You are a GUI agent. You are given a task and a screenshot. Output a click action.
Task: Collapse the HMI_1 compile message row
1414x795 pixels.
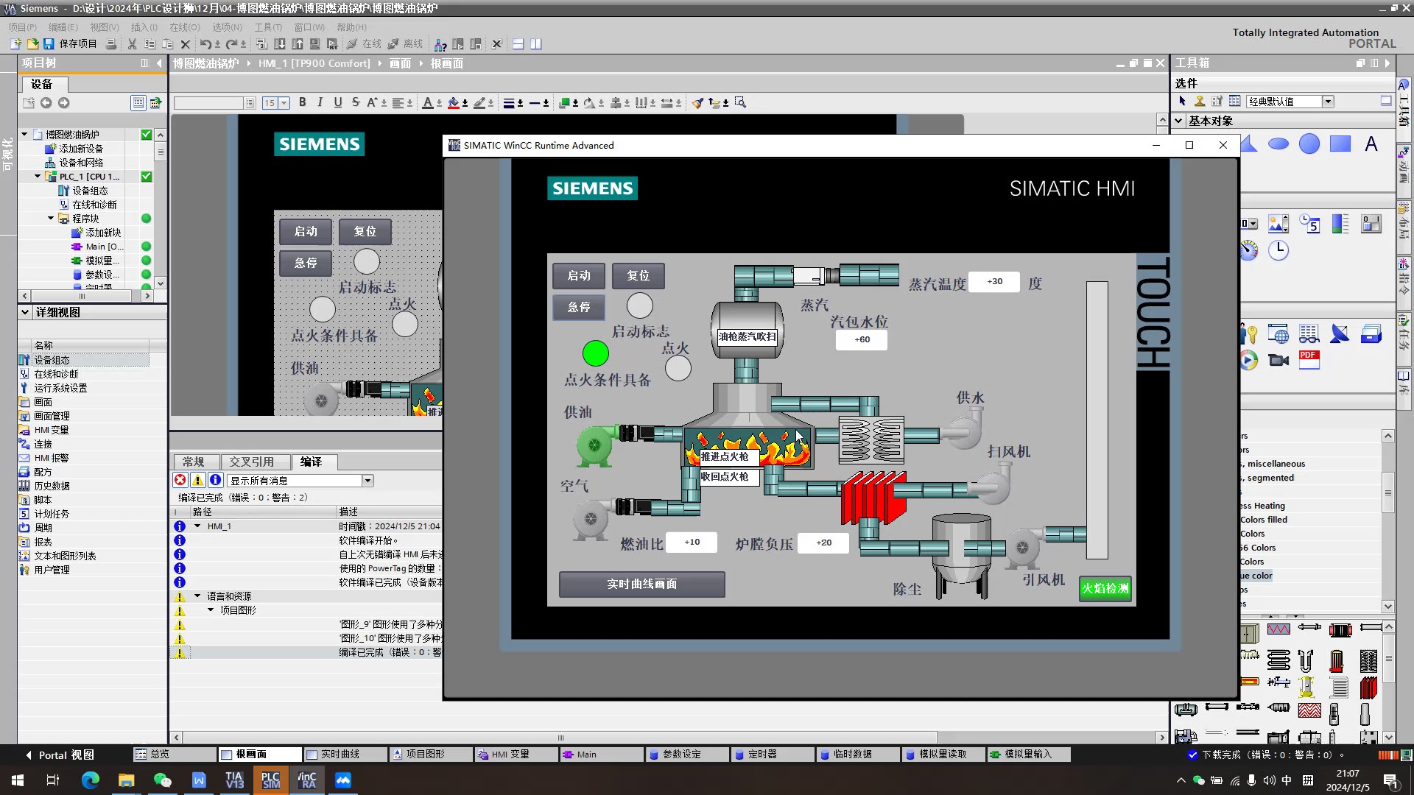click(x=197, y=526)
